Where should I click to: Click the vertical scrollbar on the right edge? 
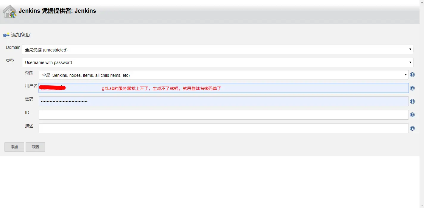422,104
